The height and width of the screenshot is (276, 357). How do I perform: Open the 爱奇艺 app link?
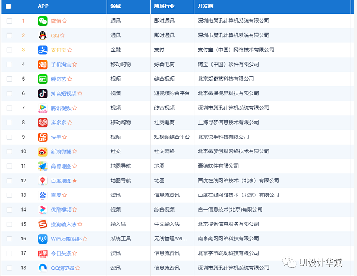click(59, 79)
